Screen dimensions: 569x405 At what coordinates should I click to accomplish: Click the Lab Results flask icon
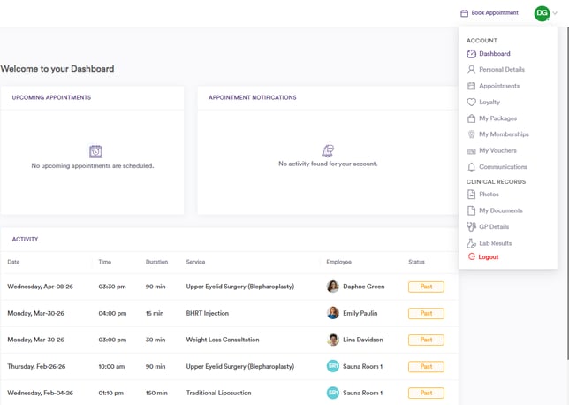pos(472,243)
